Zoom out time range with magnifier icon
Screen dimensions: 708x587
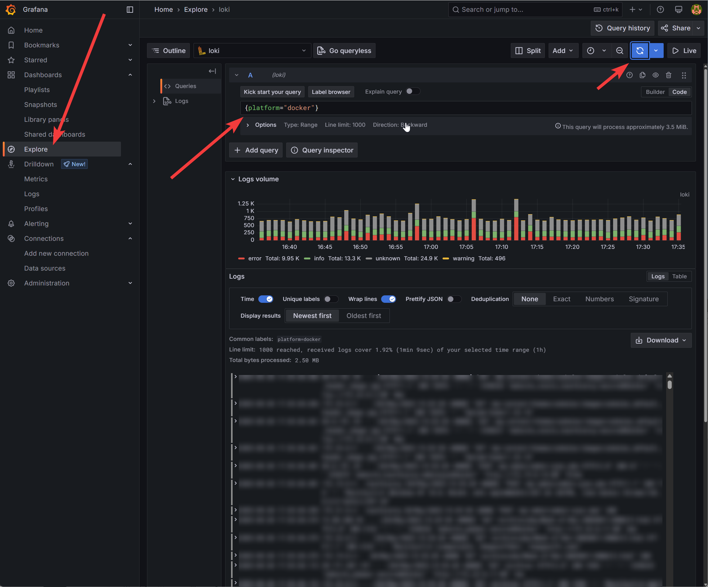[620, 51]
